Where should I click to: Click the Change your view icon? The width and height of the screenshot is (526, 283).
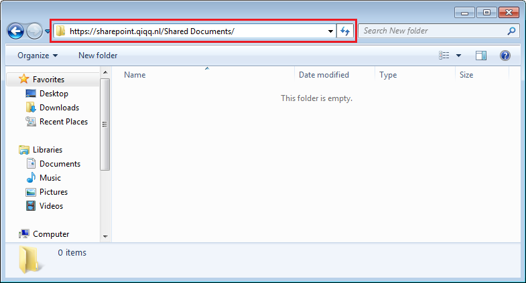click(x=444, y=56)
